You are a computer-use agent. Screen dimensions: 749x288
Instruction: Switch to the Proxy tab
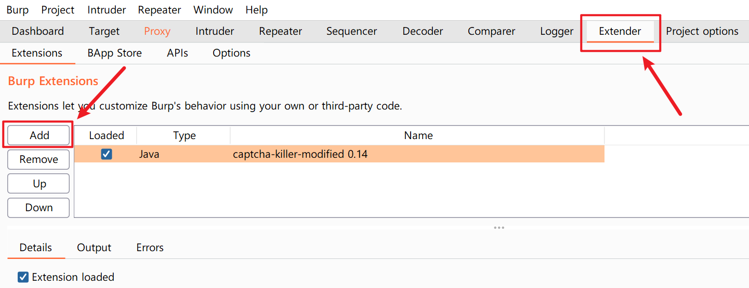click(157, 31)
